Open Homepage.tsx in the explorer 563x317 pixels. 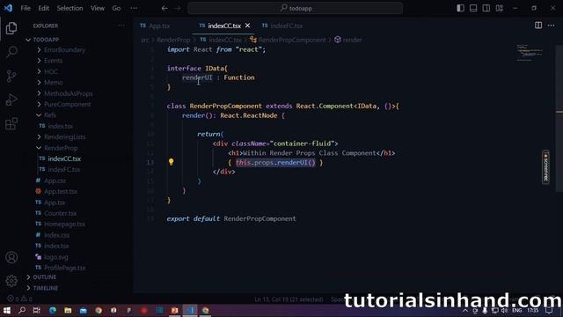[x=64, y=224]
